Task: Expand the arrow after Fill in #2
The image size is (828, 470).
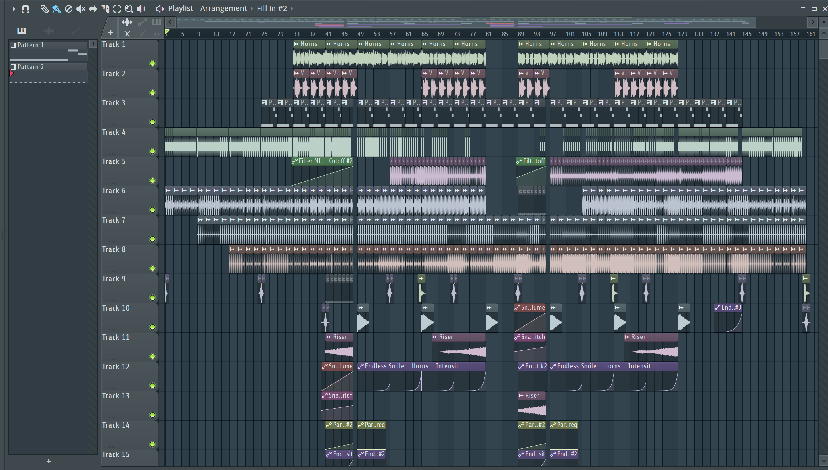Action: 292,9
